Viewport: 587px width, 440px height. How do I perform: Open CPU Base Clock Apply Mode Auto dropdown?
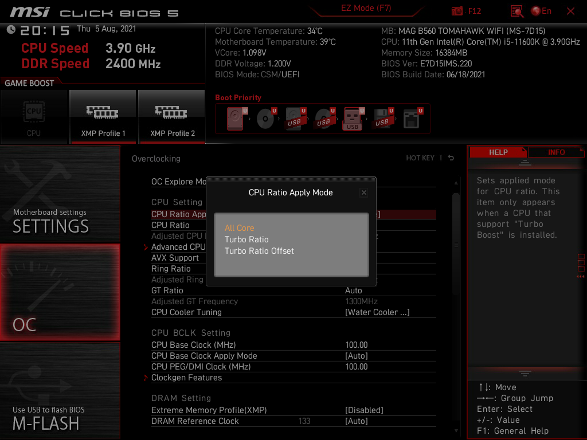click(356, 355)
